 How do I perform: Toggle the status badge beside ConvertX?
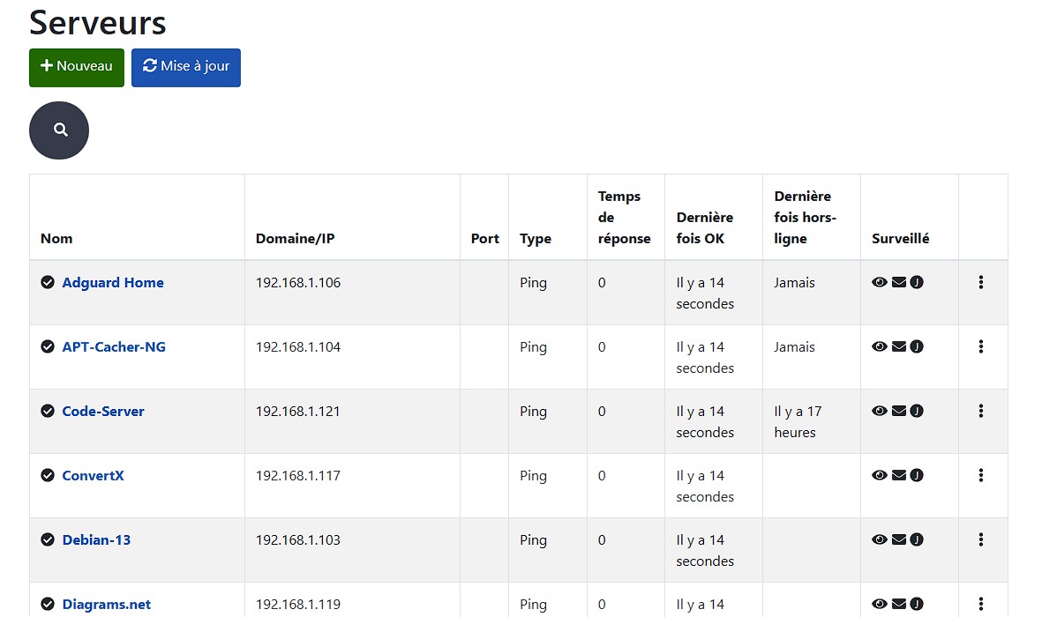click(x=49, y=475)
